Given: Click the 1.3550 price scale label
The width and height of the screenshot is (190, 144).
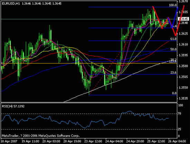Looking at the screenshot, I should pyautogui.click(x=183, y=88).
